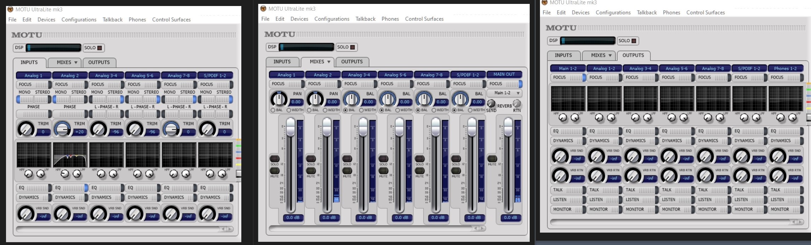The width and height of the screenshot is (811, 245).
Task: Click Phones 1-2 label in right window
Action: point(785,68)
